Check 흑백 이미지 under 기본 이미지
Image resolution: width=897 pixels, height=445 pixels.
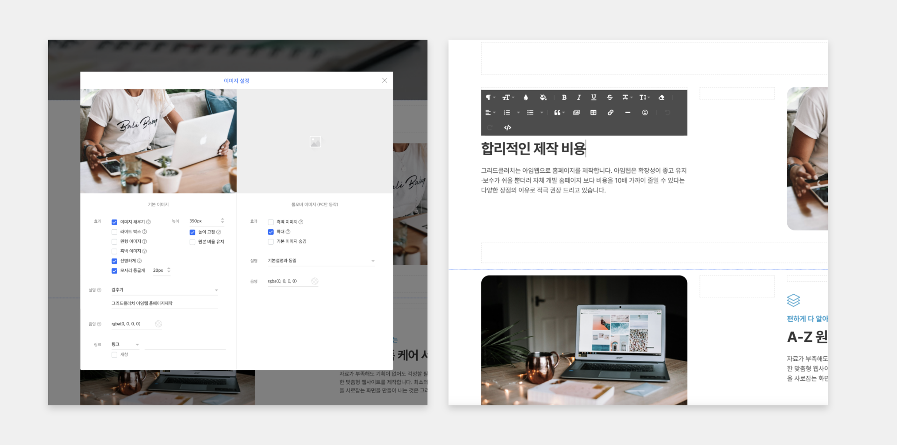coord(114,251)
